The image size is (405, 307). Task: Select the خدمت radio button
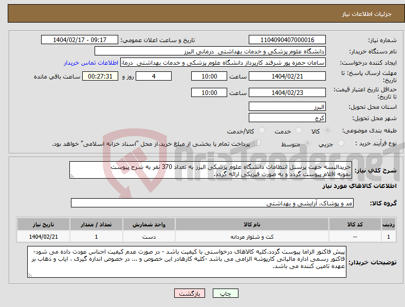(299, 130)
